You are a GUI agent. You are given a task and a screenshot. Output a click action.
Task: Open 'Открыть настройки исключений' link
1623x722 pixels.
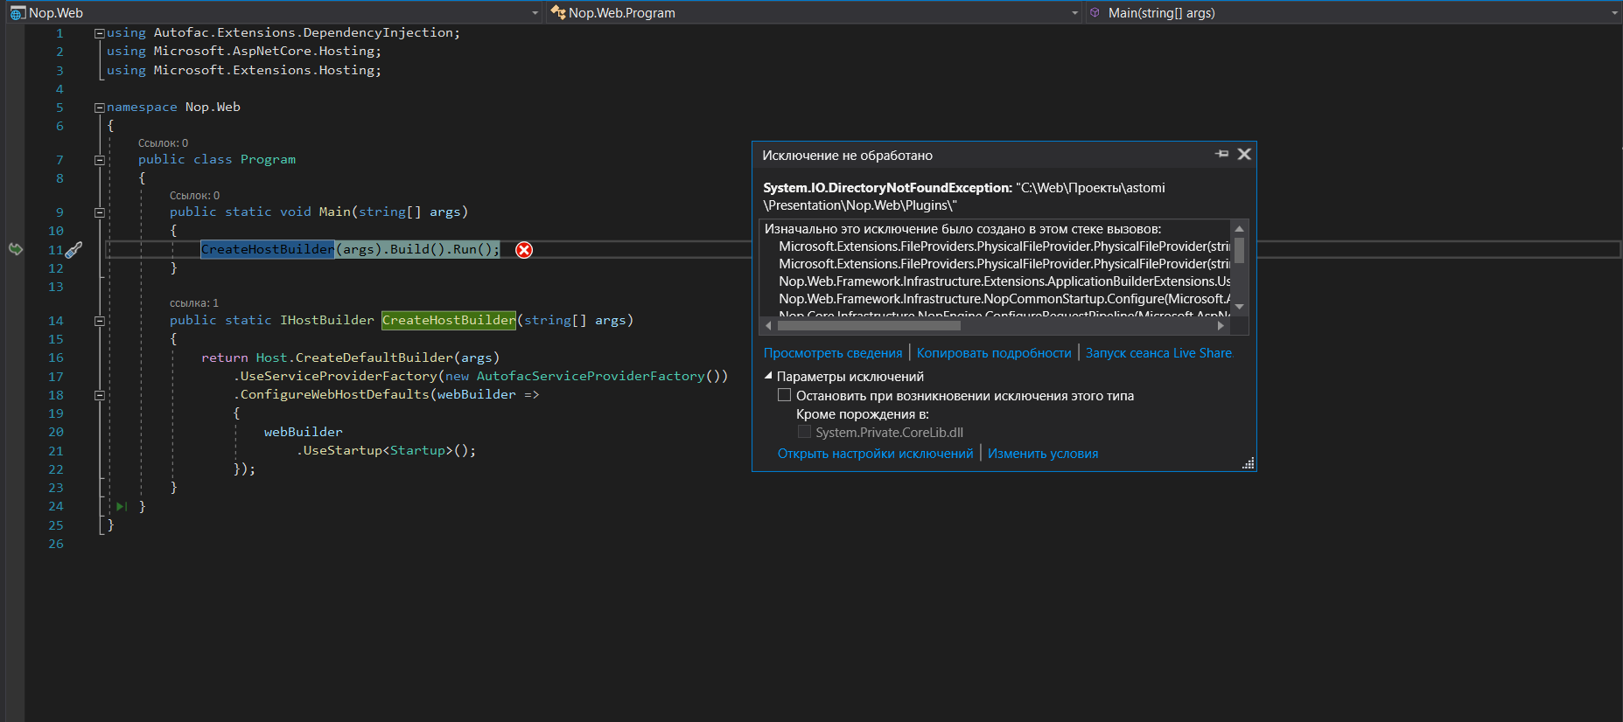click(875, 454)
